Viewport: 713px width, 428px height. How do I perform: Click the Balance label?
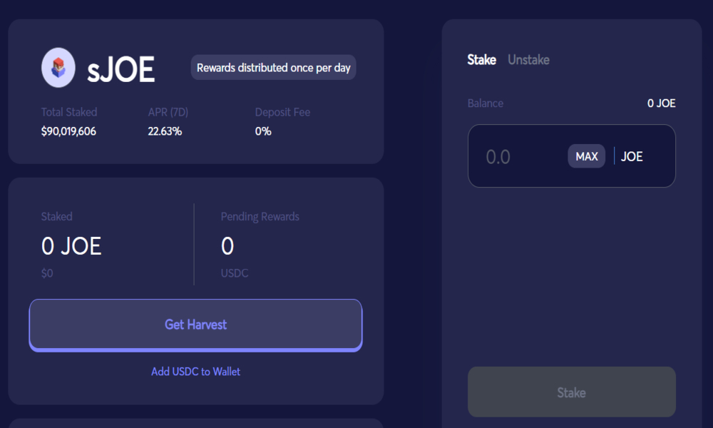[x=485, y=103]
